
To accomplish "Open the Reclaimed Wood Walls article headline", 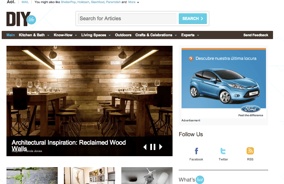I will [69, 142].
